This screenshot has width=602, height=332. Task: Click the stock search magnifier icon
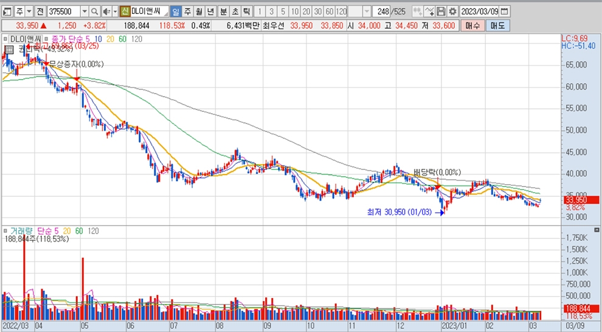(95, 12)
